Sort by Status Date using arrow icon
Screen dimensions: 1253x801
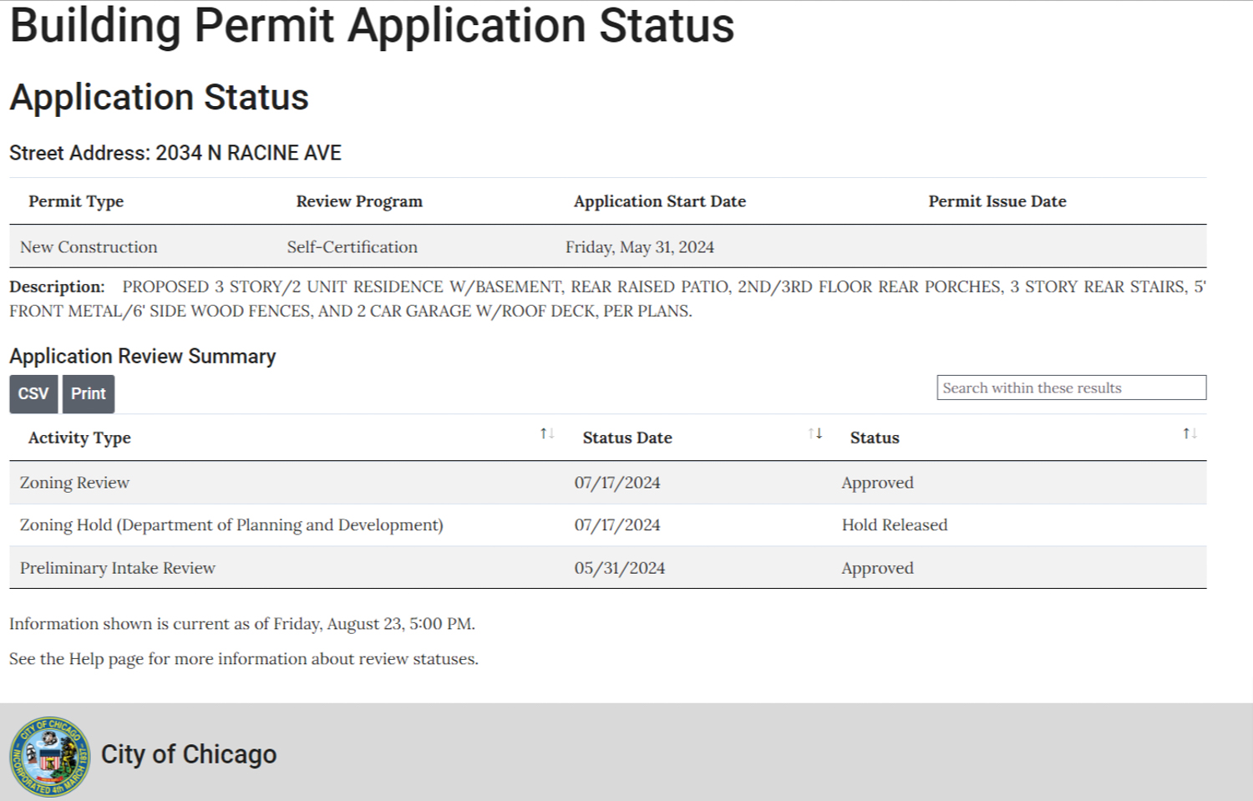(x=815, y=433)
